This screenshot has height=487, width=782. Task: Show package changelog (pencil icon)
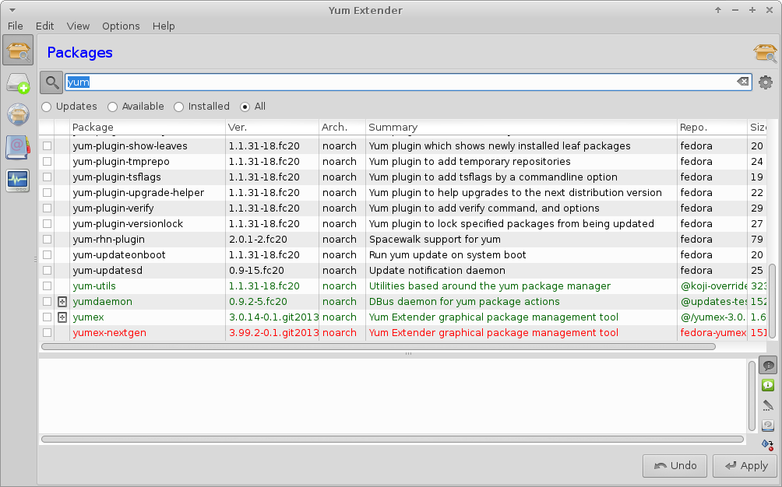(768, 405)
